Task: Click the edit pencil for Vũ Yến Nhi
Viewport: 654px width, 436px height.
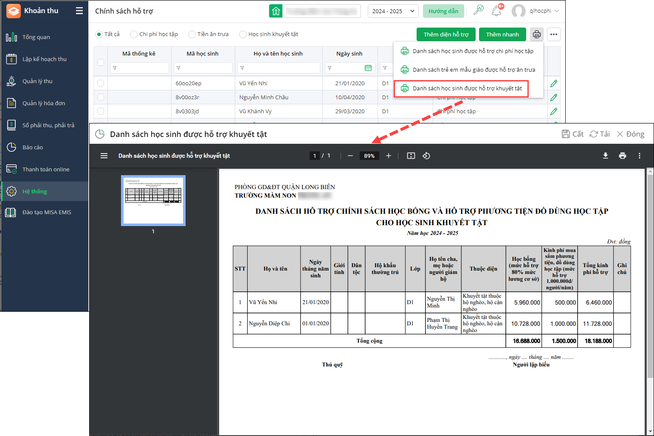Action: [553, 84]
